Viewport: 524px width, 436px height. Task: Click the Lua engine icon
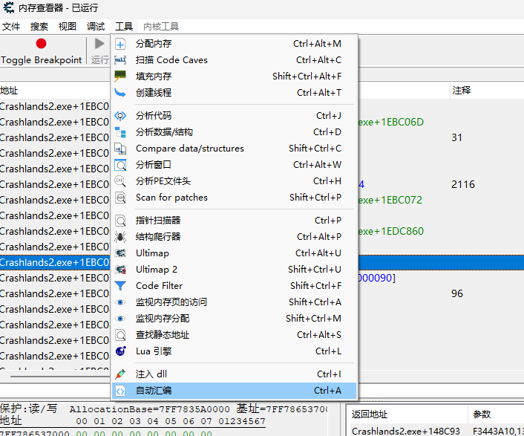click(x=120, y=351)
